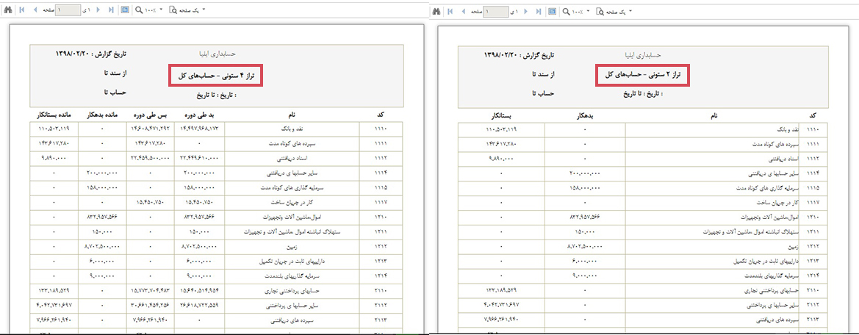Click page view icon in 4-column report toolbar
The height and width of the screenshot is (335, 859).
tap(173, 10)
